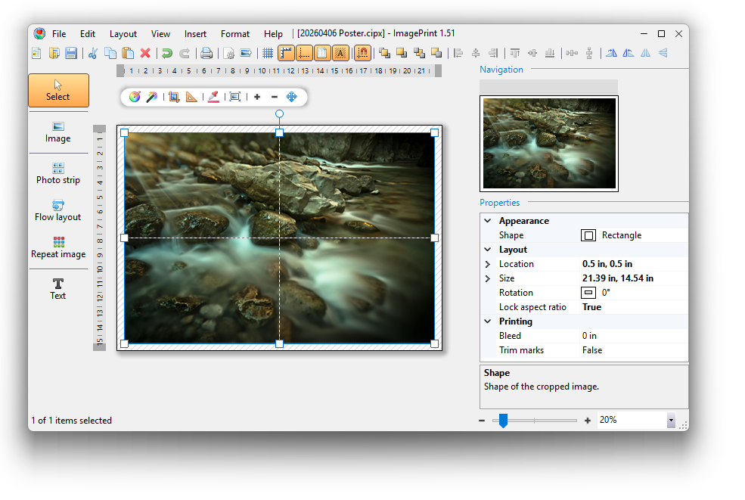Click the Text tool button
This screenshot has height=500, width=745.
click(58, 288)
